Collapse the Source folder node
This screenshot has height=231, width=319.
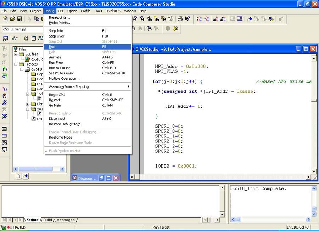(28, 109)
